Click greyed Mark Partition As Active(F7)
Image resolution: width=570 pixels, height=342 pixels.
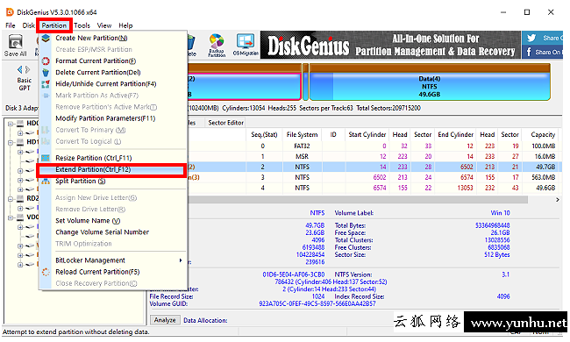click(x=113, y=96)
